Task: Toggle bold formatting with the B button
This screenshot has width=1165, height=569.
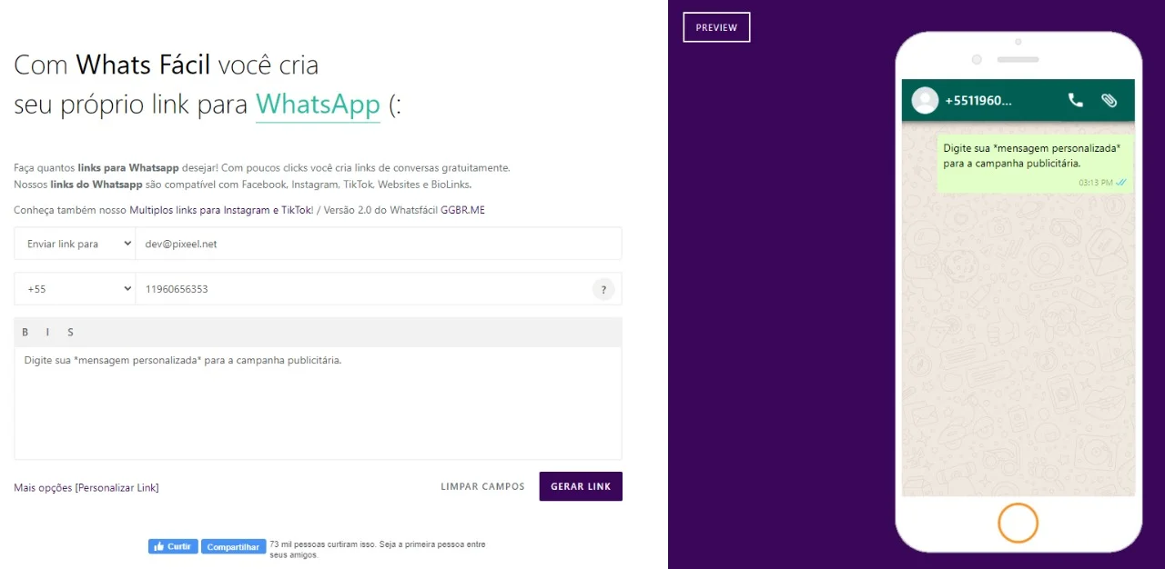Action: click(x=25, y=332)
